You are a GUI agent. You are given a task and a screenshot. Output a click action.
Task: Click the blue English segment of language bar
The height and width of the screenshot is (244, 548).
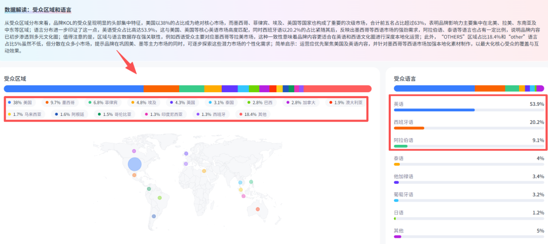[434, 89]
